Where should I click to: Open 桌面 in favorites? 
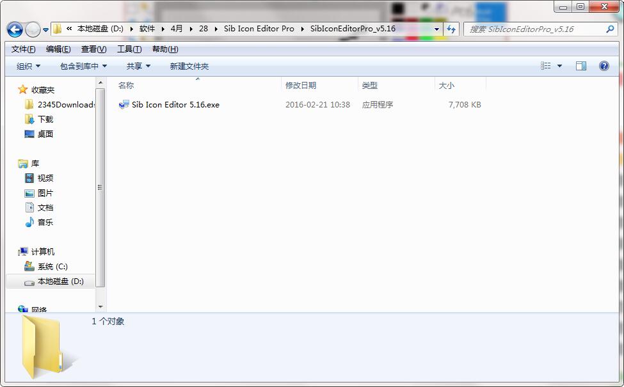(x=45, y=134)
